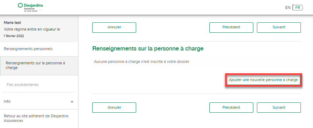Click the Renseignements sur la personne à charge heading
The image size is (313, 128).
(148, 49)
